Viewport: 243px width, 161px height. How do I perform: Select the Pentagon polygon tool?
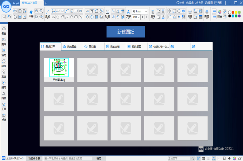[58, 17]
